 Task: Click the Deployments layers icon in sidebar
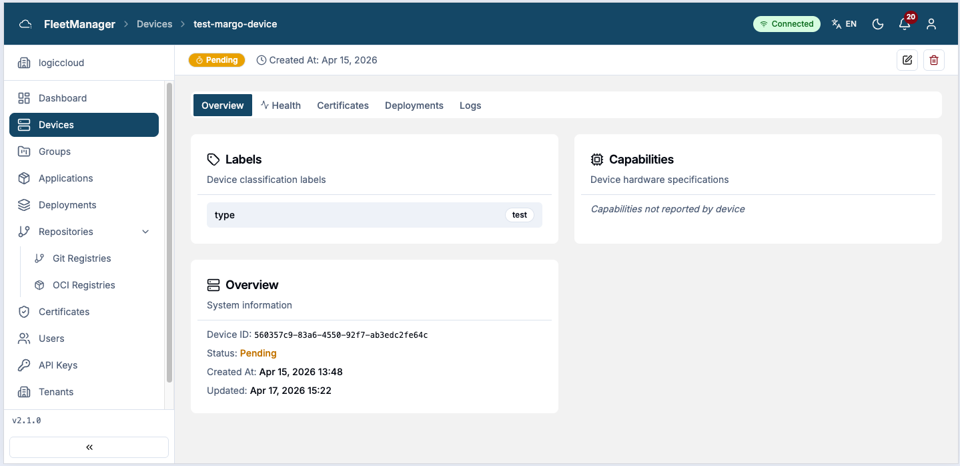[x=24, y=205]
